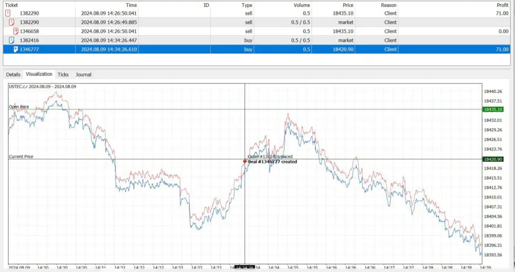The image size is (515, 272).
Task: Select the green 18420.90 current price tag
Action: coord(493,159)
